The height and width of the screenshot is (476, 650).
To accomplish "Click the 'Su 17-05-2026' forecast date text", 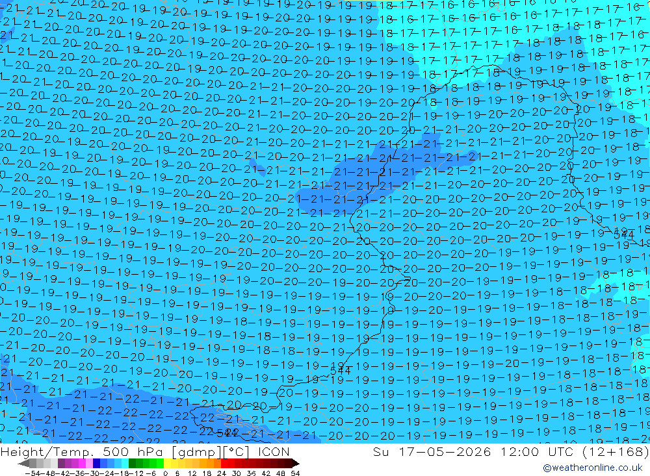I will click(432, 451).
